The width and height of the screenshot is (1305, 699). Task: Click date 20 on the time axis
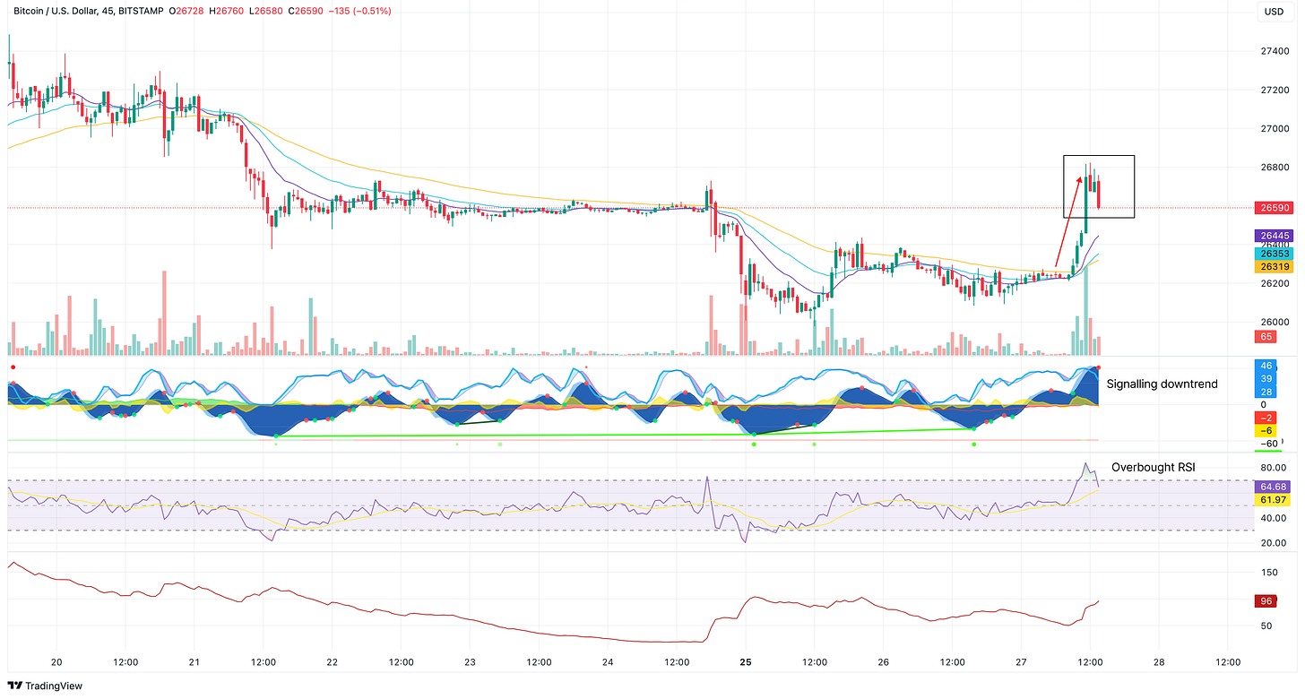pos(56,662)
